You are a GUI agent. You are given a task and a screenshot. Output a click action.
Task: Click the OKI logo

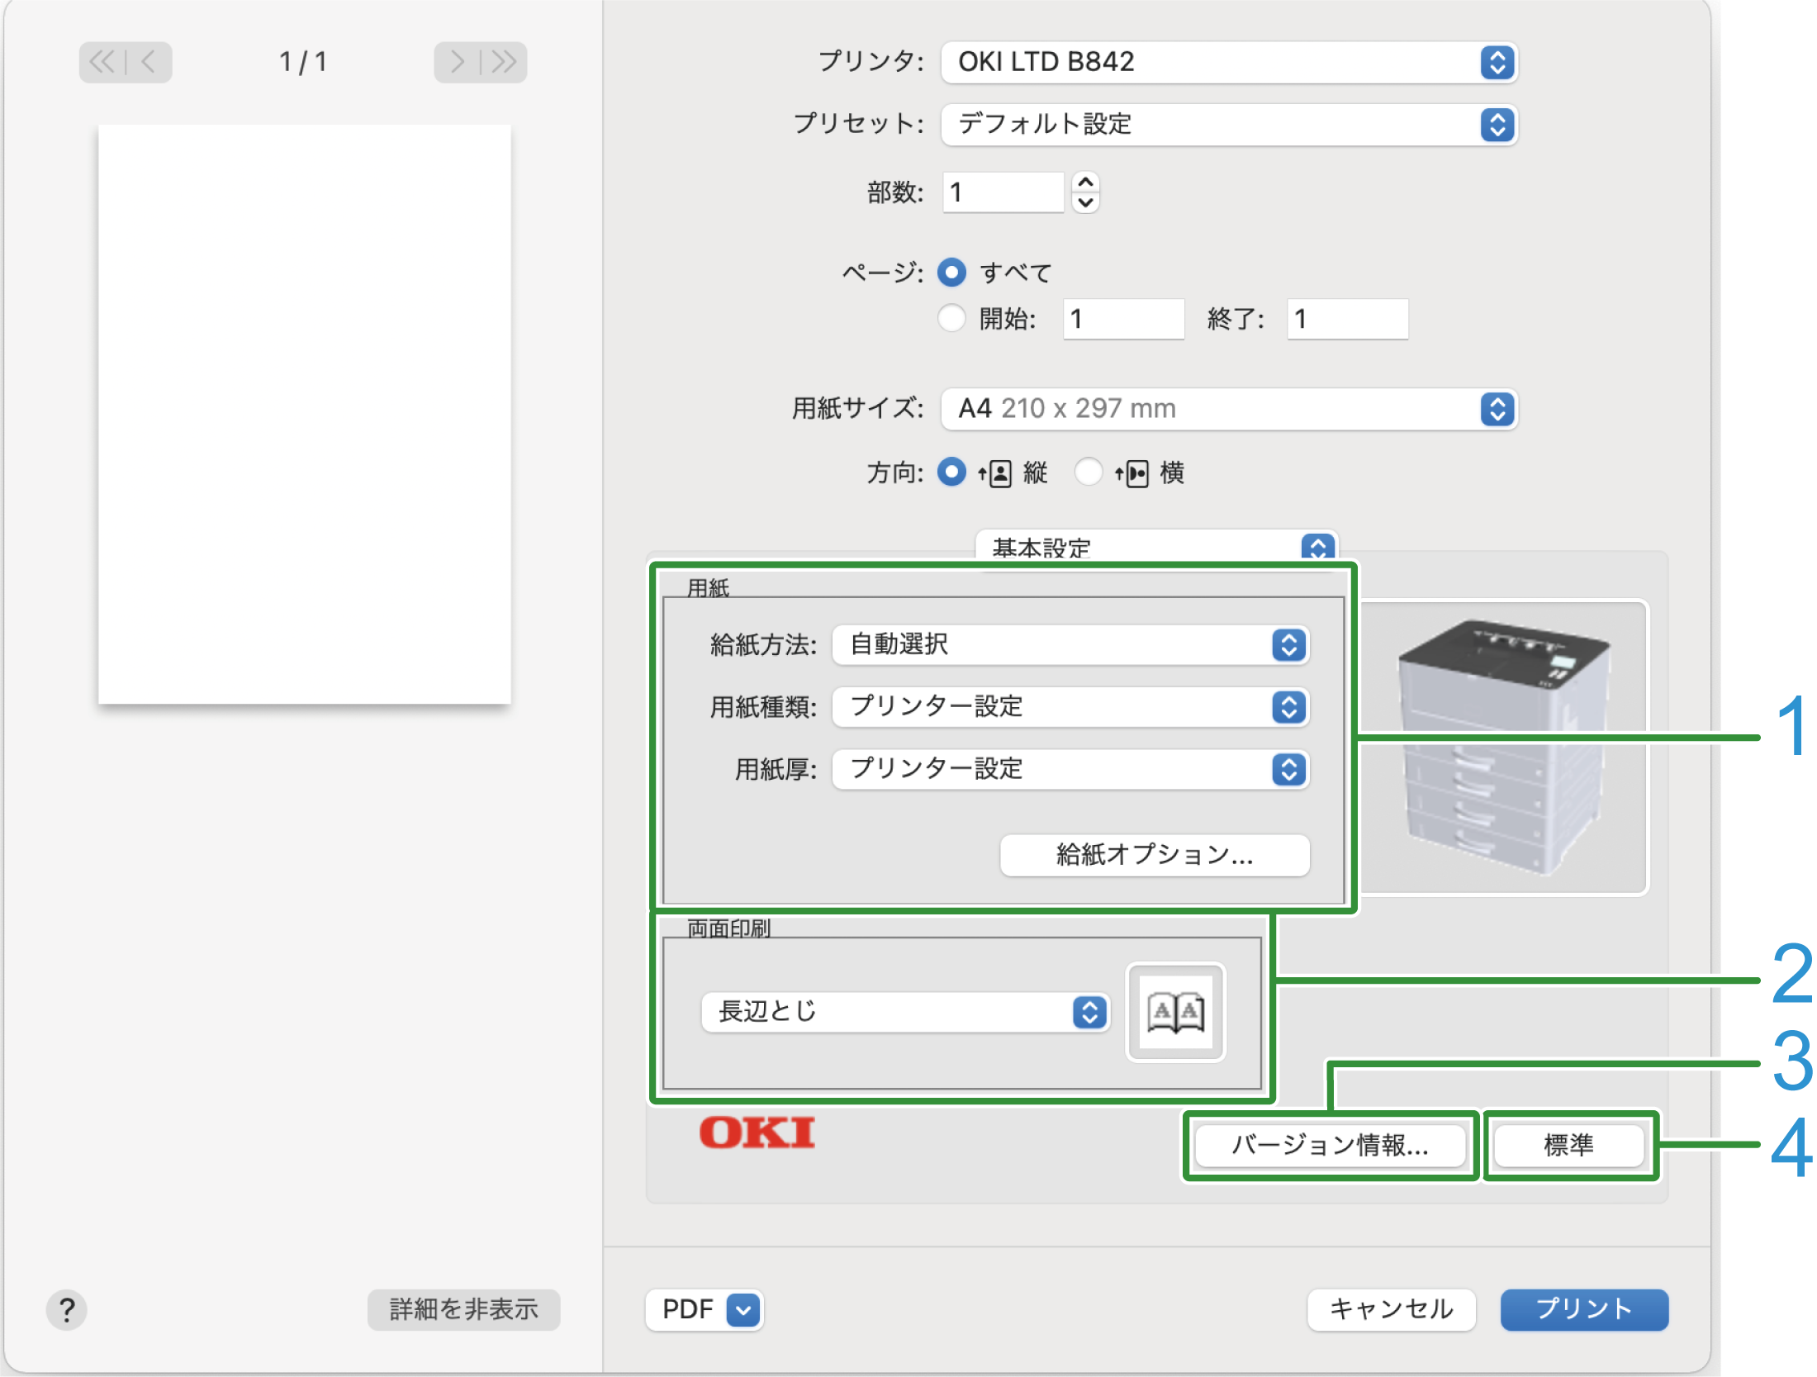tap(757, 1132)
